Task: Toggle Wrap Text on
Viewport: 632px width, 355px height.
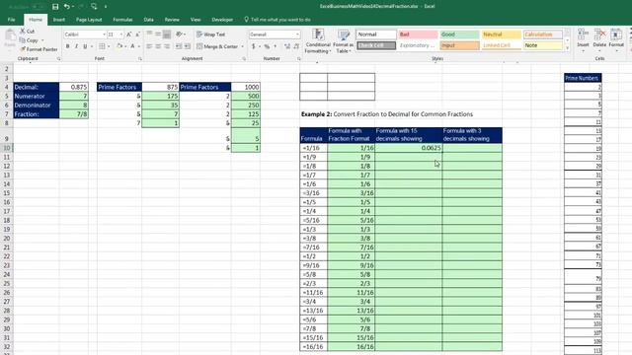Action: pos(210,35)
